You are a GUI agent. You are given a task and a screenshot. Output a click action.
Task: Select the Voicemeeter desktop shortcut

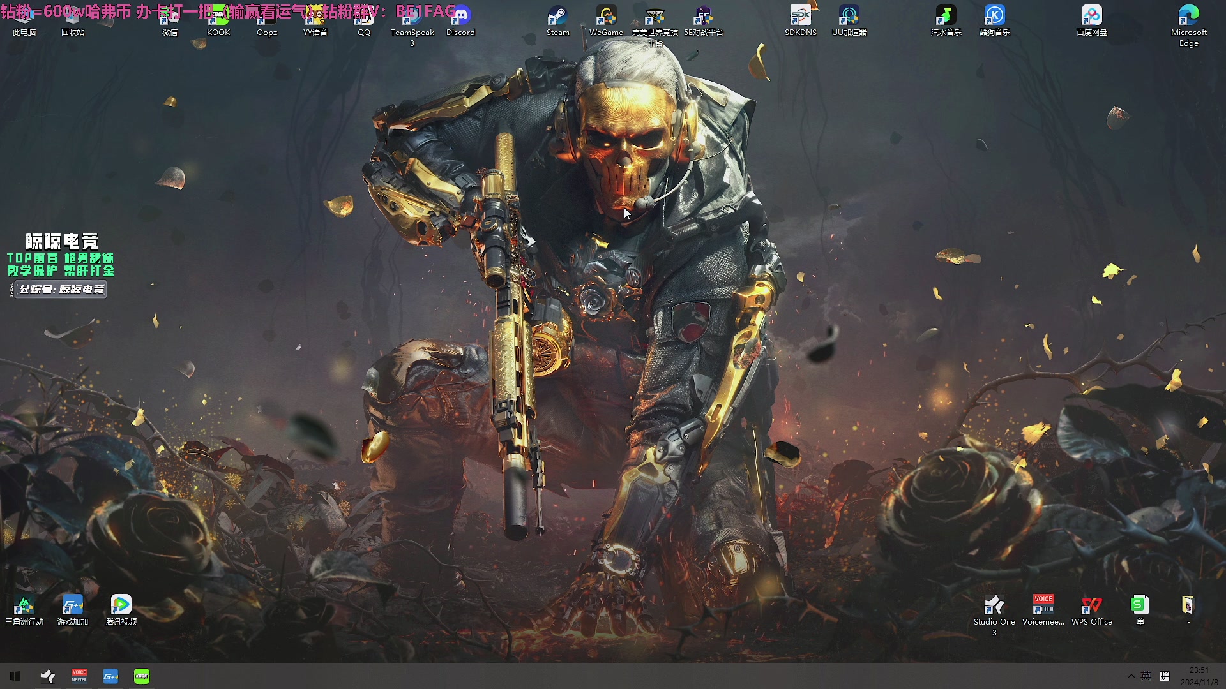(1043, 610)
